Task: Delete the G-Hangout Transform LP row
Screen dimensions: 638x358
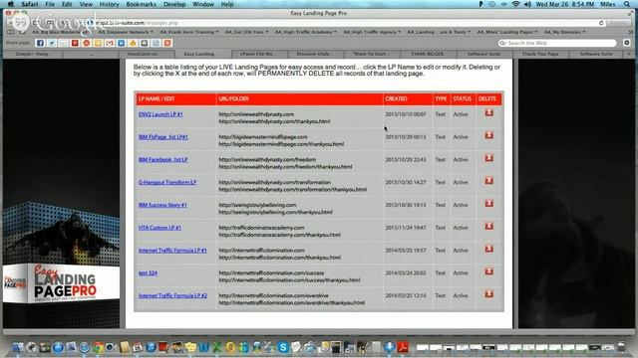Action: (489, 181)
